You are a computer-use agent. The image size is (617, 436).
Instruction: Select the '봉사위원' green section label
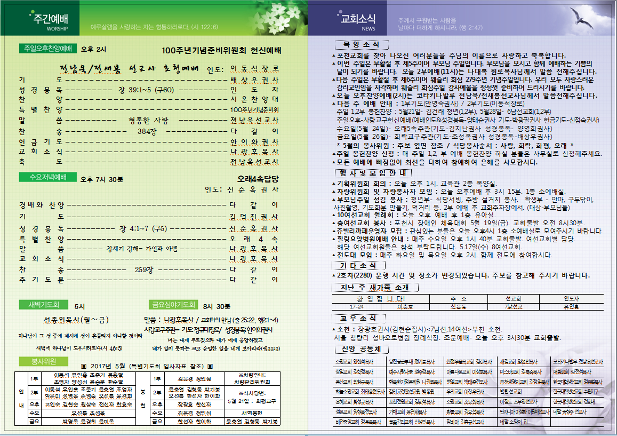click(x=43, y=362)
